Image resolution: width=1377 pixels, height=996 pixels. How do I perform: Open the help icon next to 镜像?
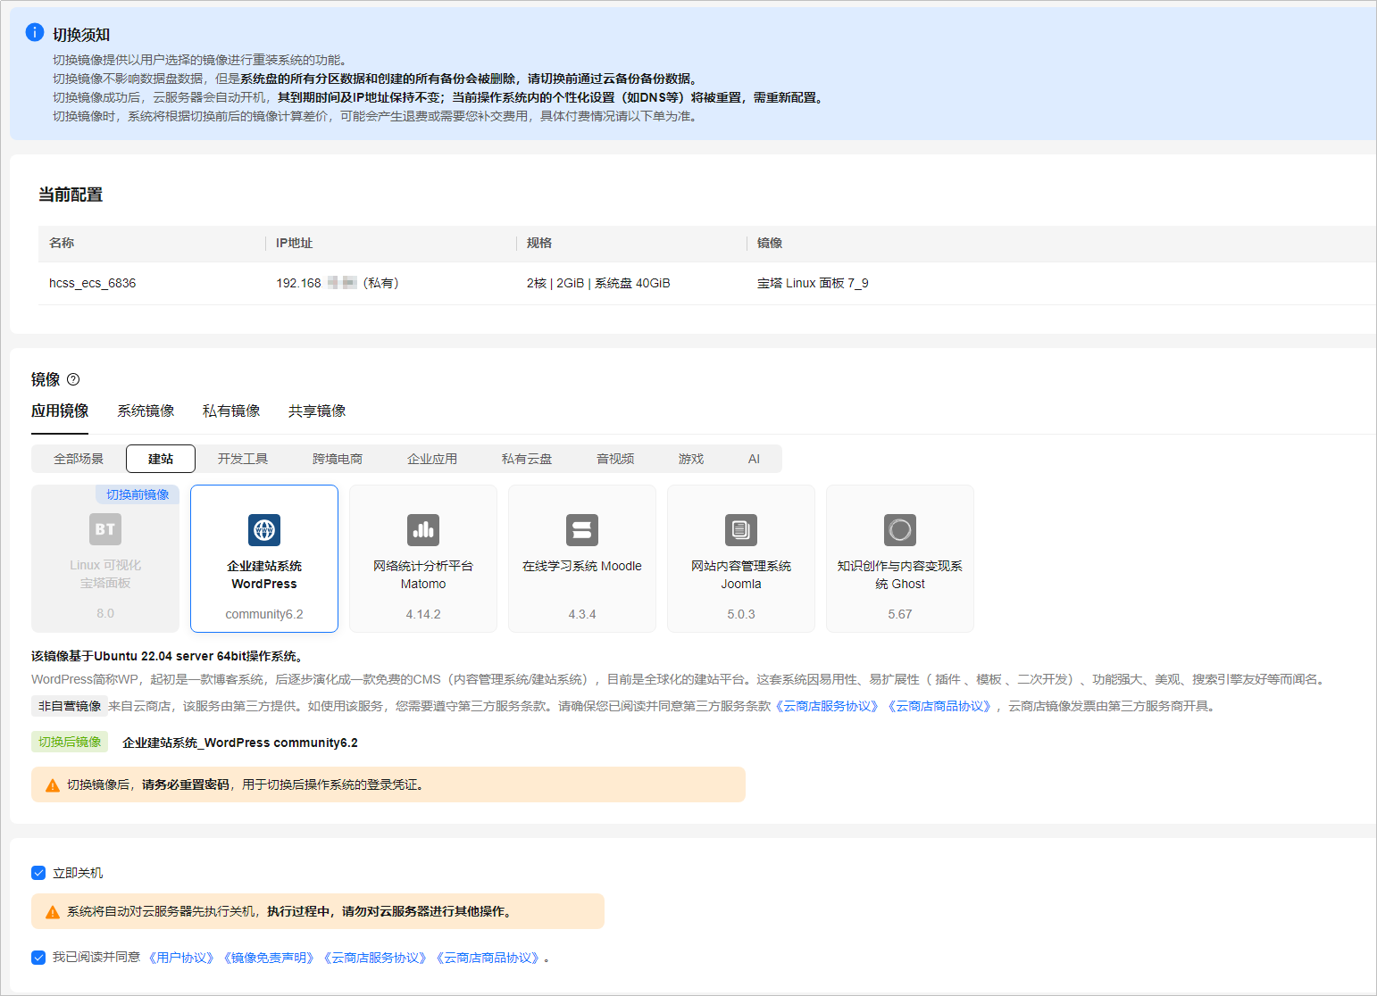73,379
